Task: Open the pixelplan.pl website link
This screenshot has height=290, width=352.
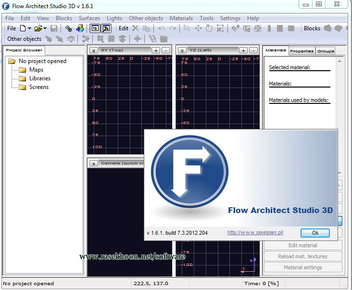Action: (x=255, y=233)
